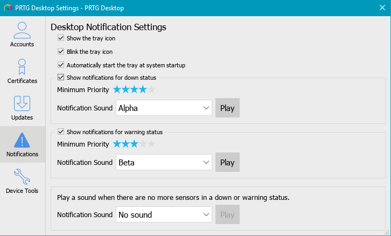The width and height of the screenshot is (391, 236).
Task: Set down status priority to three stars
Action: point(134,89)
